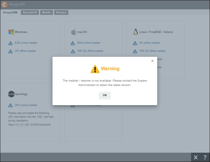
Task: Download the EXE online installer link
Action: point(26,43)
